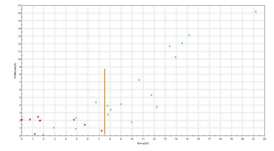Click red point near 1.2% run-up on the x-axis

tap(35, 134)
